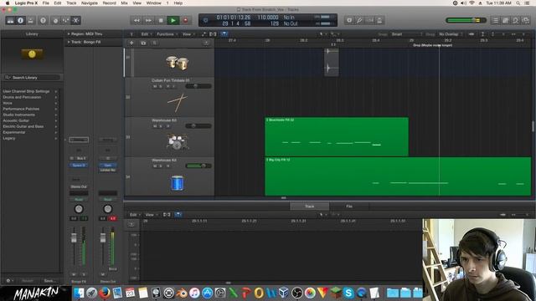Select the Boomside Fill green MIDI region

coord(337,136)
